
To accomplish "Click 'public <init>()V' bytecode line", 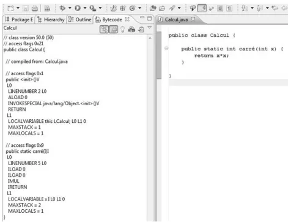I will point(23,80).
